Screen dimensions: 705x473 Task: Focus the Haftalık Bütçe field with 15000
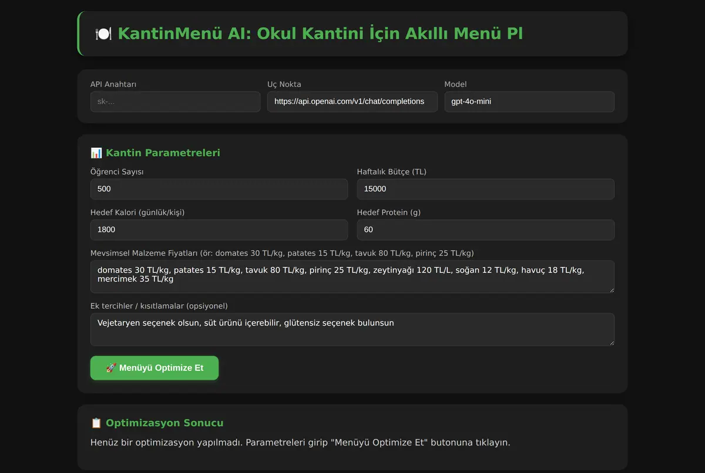(486, 189)
